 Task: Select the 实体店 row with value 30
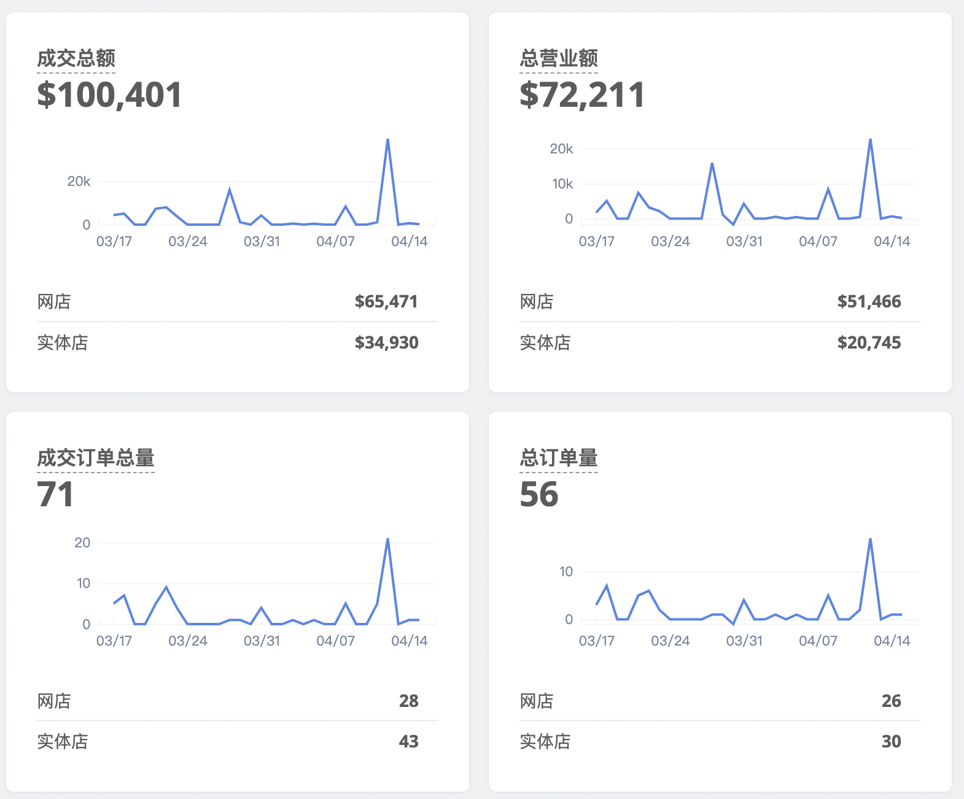coord(720,741)
